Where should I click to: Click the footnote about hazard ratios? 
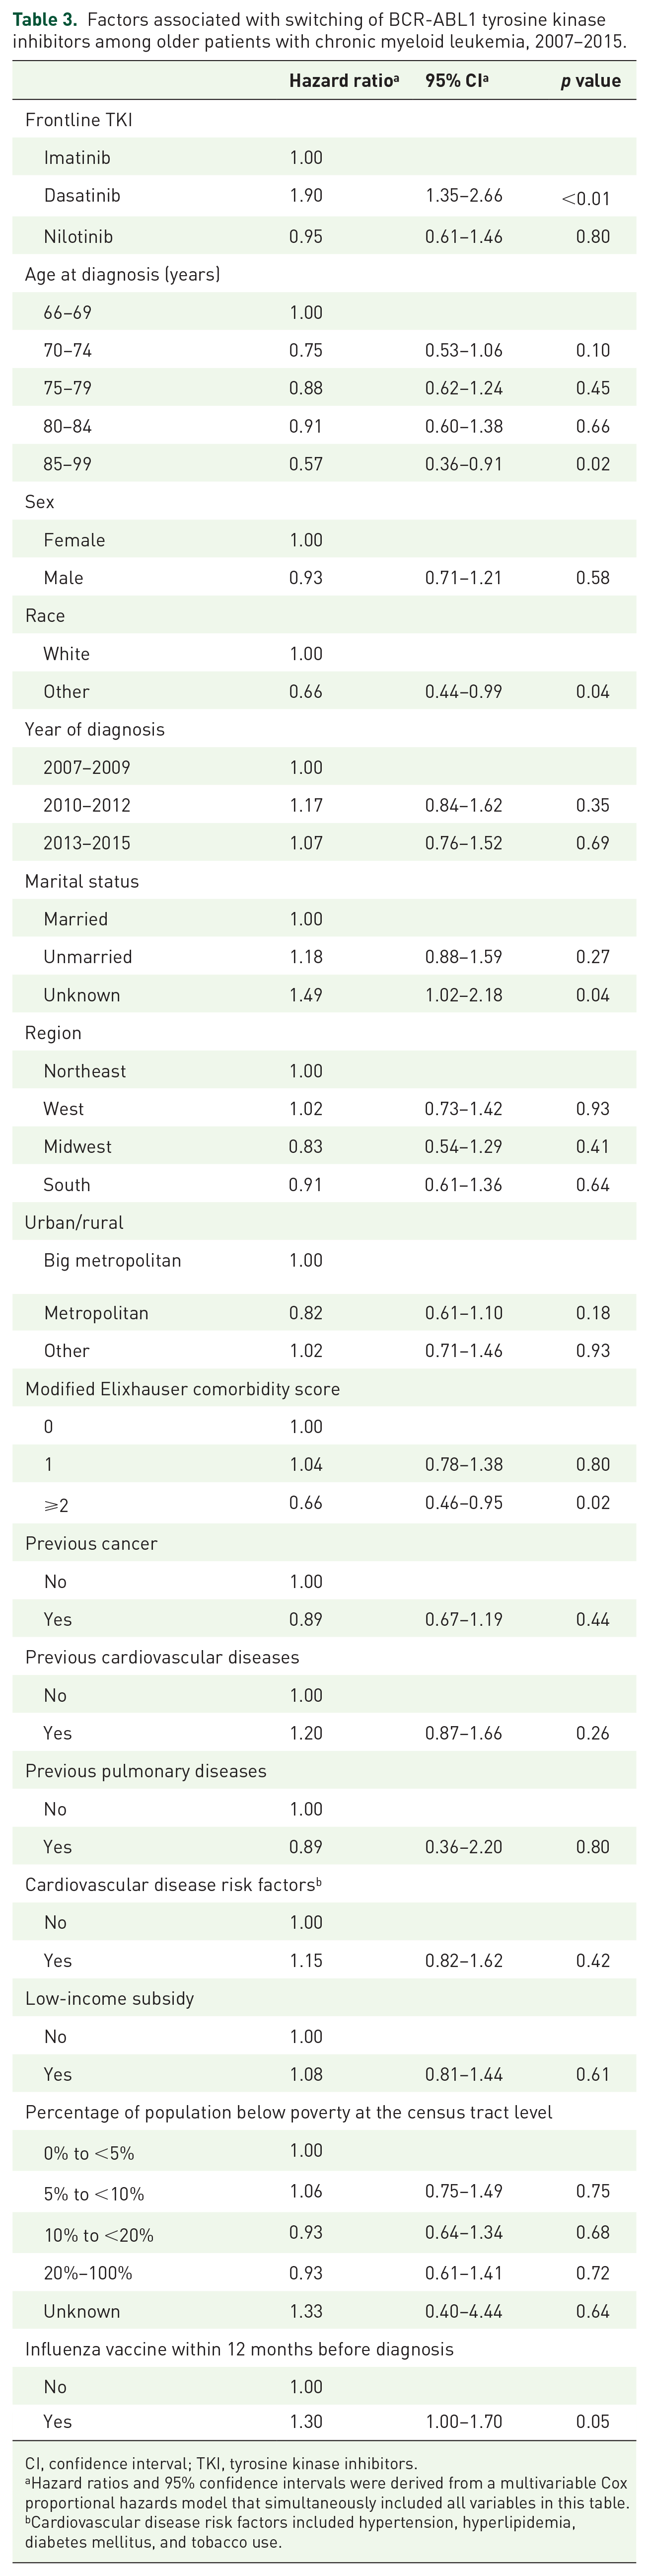tap(327, 2495)
